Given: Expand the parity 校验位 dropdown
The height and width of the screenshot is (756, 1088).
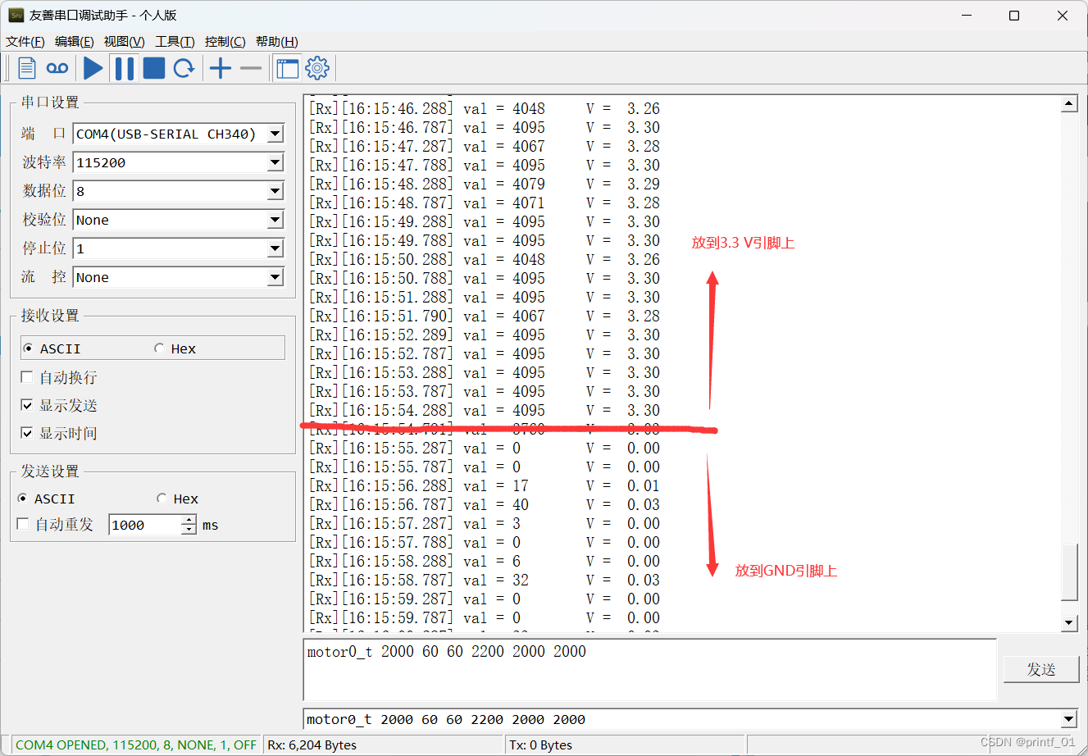Looking at the screenshot, I should (275, 220).
